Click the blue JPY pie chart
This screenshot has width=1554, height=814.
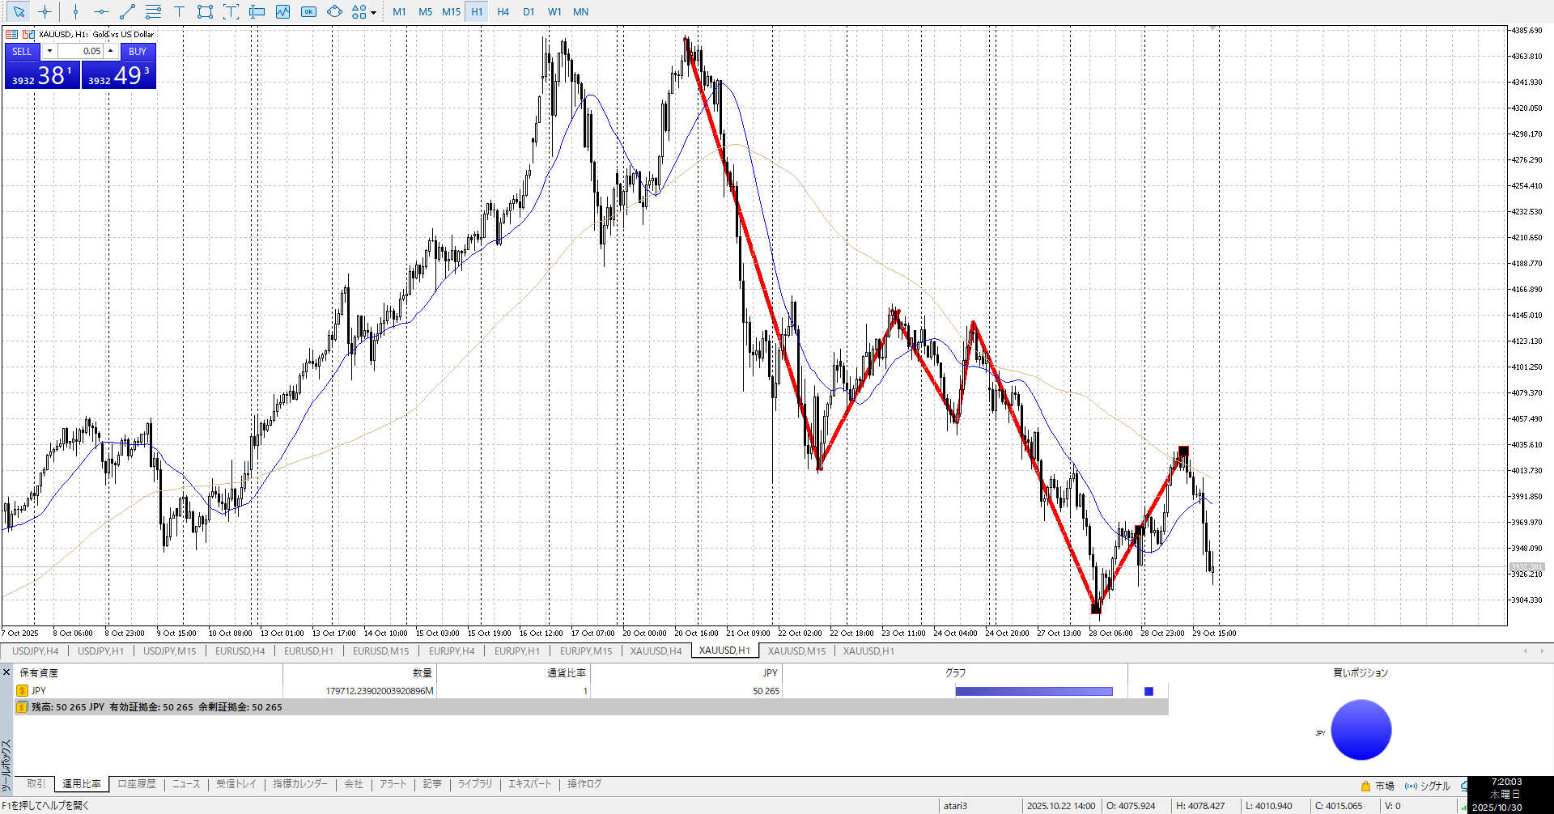coord(1361,730)
